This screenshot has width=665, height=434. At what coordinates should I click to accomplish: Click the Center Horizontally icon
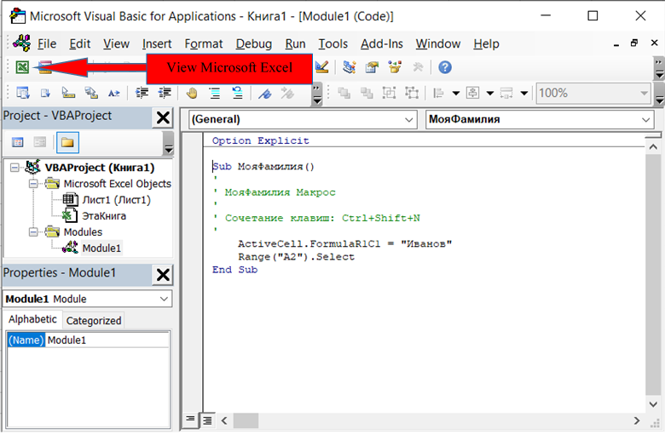[473, 93]
